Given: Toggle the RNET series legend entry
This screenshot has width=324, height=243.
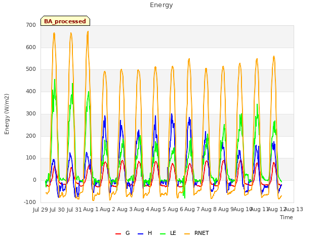Looking at the screenshot, I should pyautogui.click(x=196, y=233).
